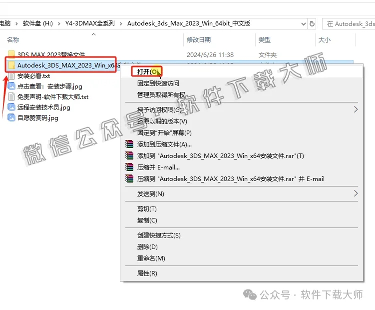Navigate to 软件盘 (H:) breadcrumb

(38, 23)
